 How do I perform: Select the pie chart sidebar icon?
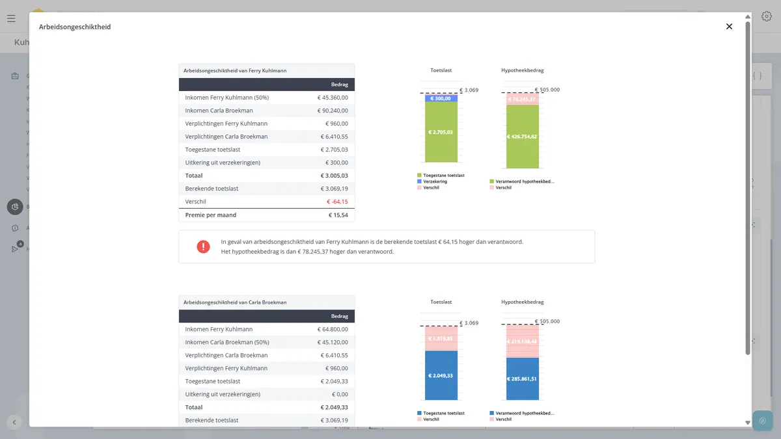tap(15, 207)
